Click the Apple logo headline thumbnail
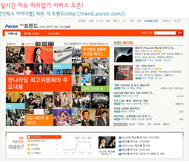The height and width of the screenshot is (164, 189). pos(123,55)
